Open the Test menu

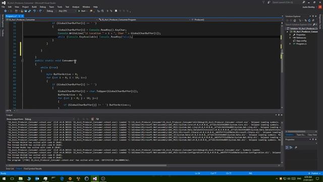pyautogui.click(x=67, y=7)
